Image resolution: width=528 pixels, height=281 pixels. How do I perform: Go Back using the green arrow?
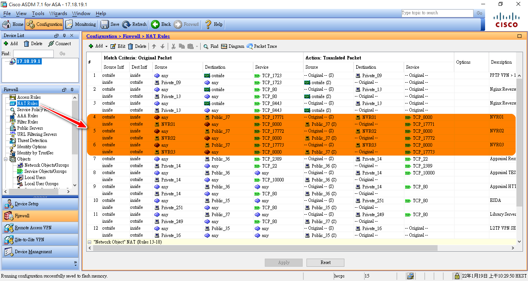click(161, 24)
